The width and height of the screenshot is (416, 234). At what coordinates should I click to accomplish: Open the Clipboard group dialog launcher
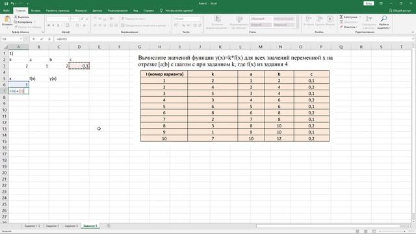(x=43, y=32)
